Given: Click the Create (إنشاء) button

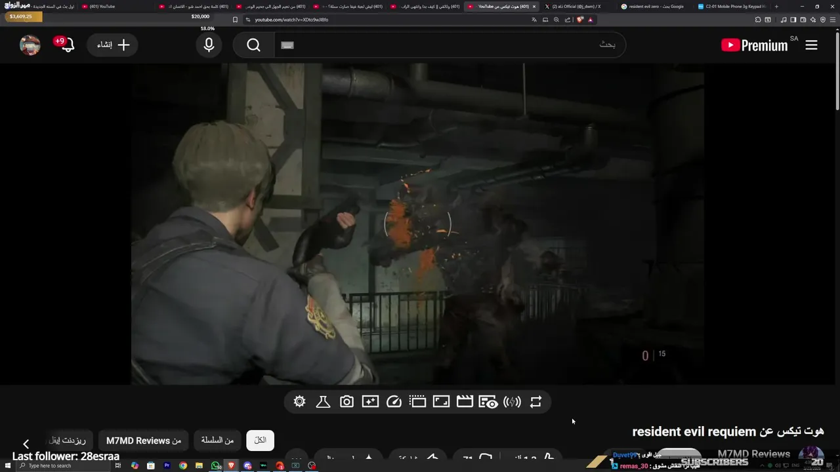Looking at the screenshot, I should pyautogui.click(x=113, y=45).
